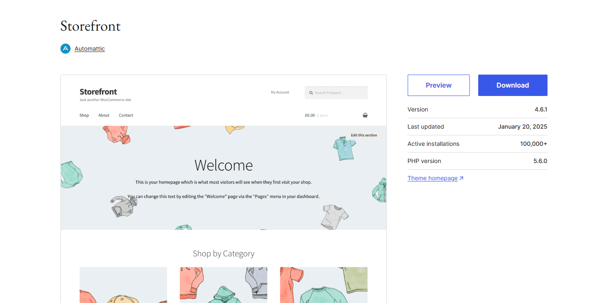The height and width of the screenshot is (303, 613).
Task: Open the Automattic author link
Action: (90, 49)
